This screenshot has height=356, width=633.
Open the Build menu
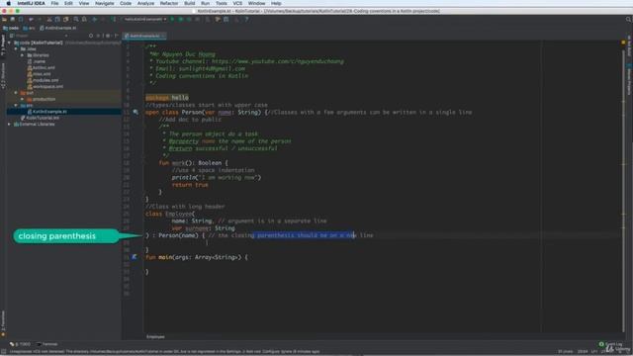[x=189, y=3]
